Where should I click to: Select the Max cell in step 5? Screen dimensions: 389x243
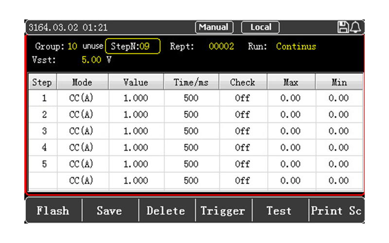pos(290,164)
